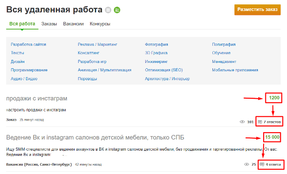Select the 'Обучение' category link

point(221,53)
